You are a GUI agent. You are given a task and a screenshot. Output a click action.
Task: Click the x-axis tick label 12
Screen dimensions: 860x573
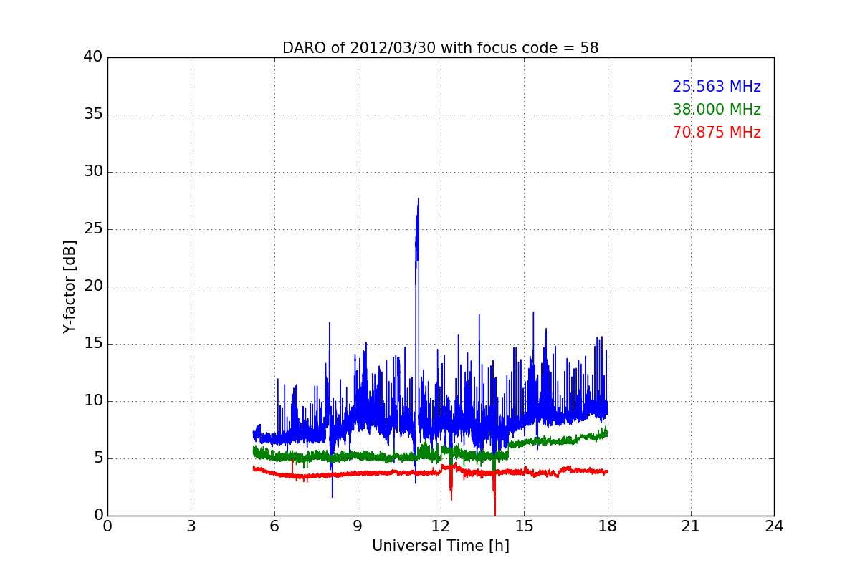(x=440, y=526)
